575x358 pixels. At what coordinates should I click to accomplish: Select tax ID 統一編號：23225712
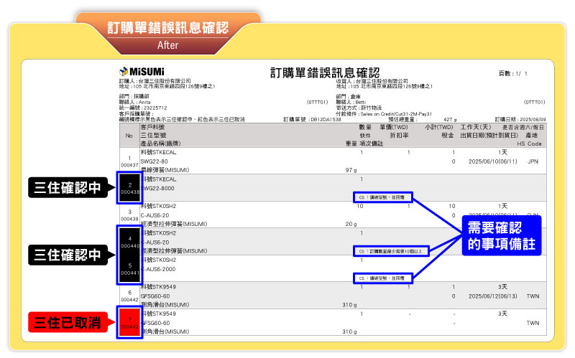point(143,108)
